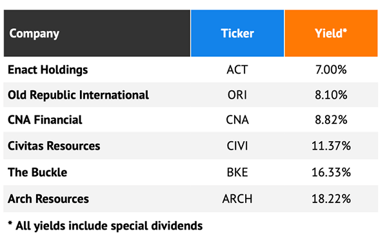Click the special dividends footnote text

[x=105, y=226]
